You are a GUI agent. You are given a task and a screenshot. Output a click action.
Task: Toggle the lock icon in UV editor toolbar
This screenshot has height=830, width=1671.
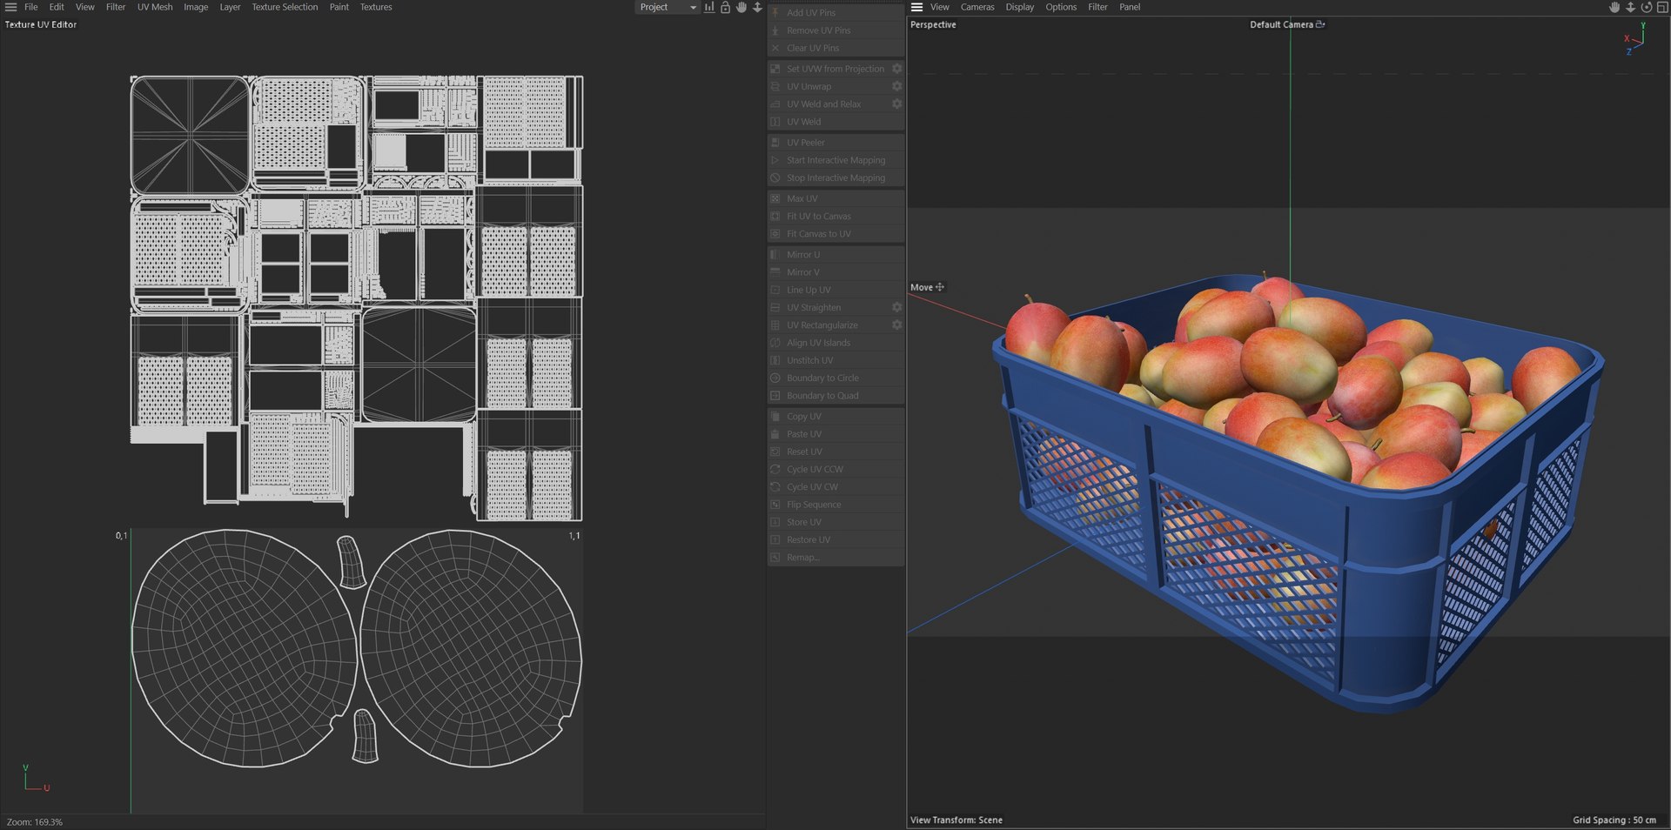coord(725,7)
